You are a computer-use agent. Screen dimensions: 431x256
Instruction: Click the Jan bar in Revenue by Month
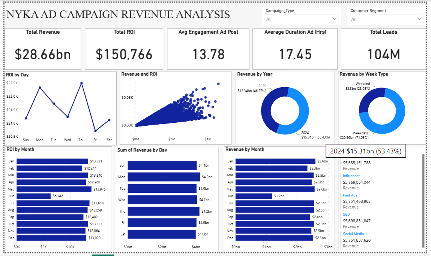coord(275,161)
